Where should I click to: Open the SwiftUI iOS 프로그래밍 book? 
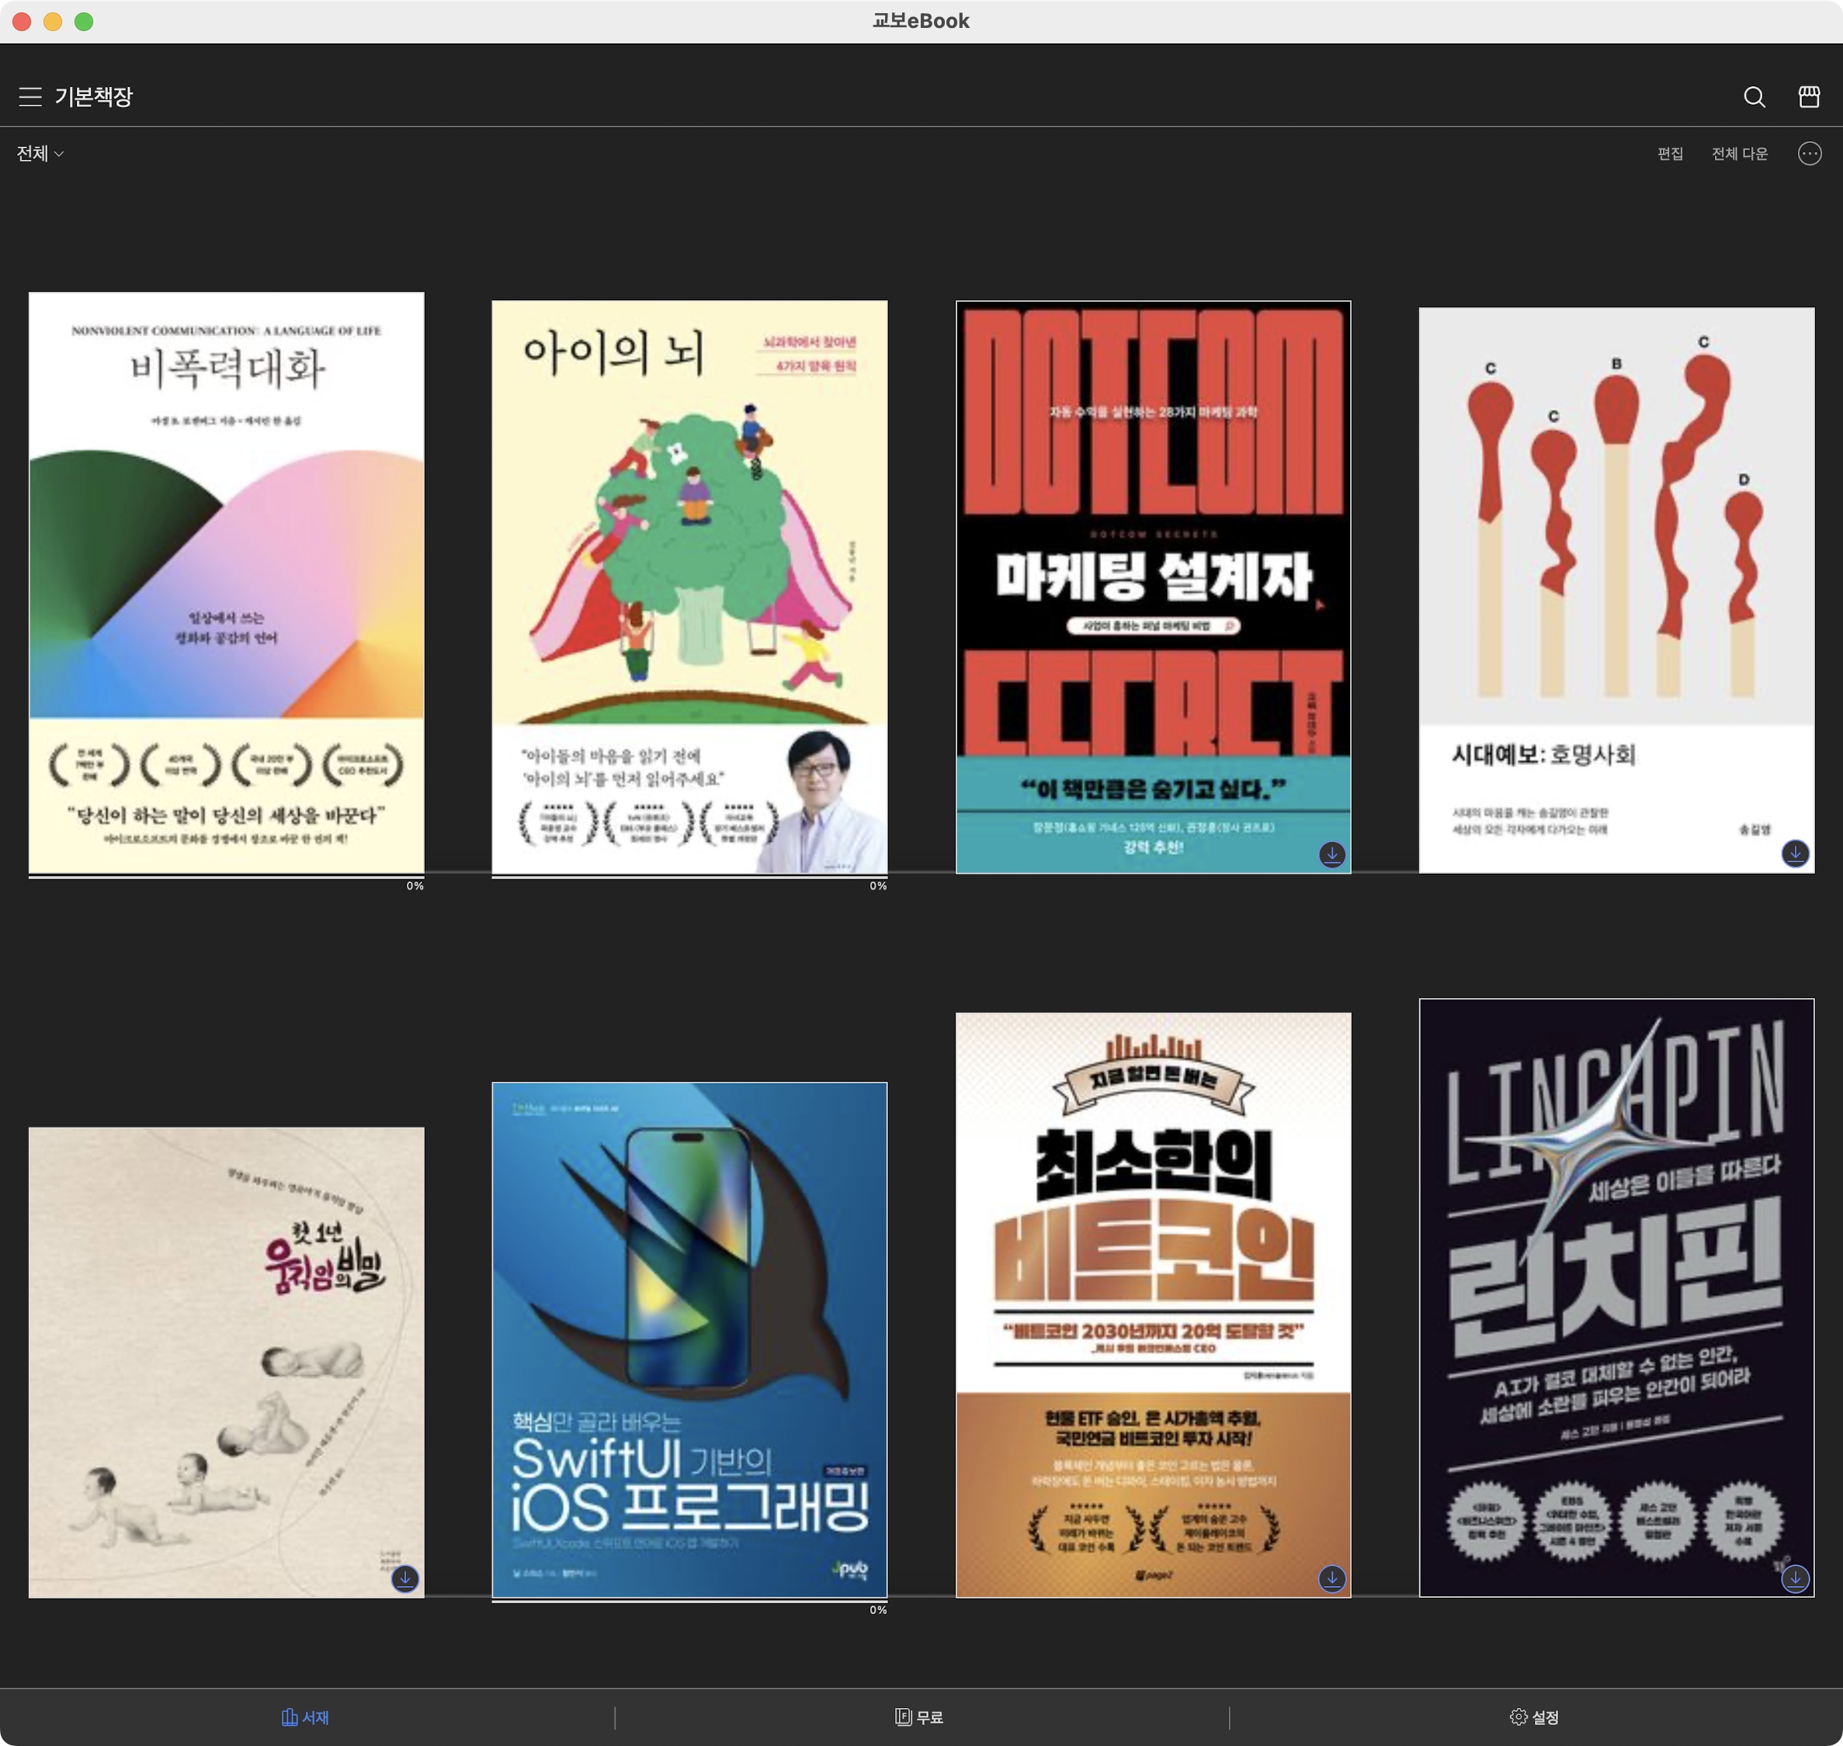click(x=689, y=1339)
